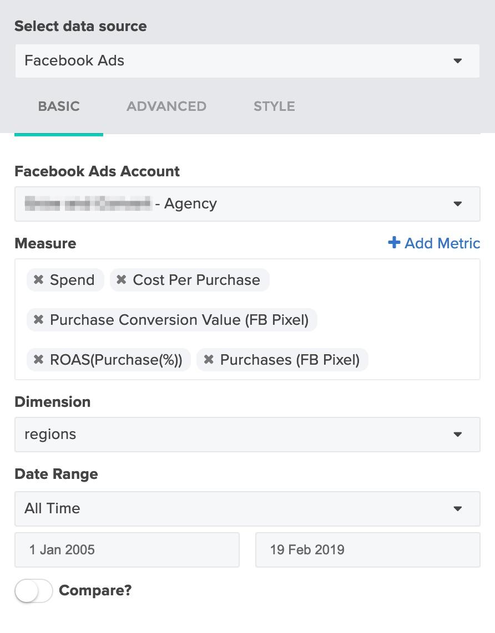
Task: Switch to the ADVANCED tab
Action: click(x=166, y=106)
